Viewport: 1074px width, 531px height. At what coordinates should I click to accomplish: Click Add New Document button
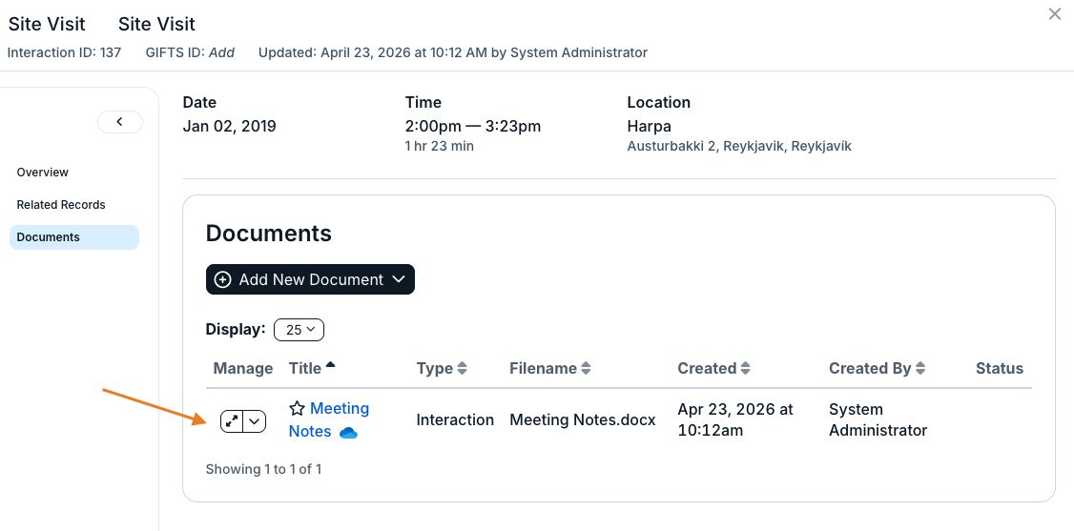click(x=310, y=279)
